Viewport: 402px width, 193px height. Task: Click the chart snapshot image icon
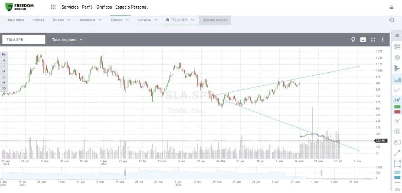[x=363, y=39]
